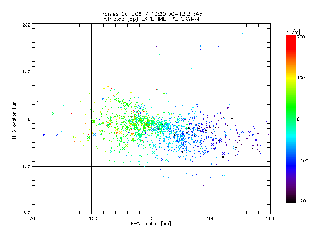Click the colorbar tick label '-200'
Screen dimensions: 318x238
pos(302,201)
